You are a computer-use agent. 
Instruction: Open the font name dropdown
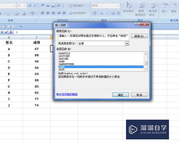point(15,6)
